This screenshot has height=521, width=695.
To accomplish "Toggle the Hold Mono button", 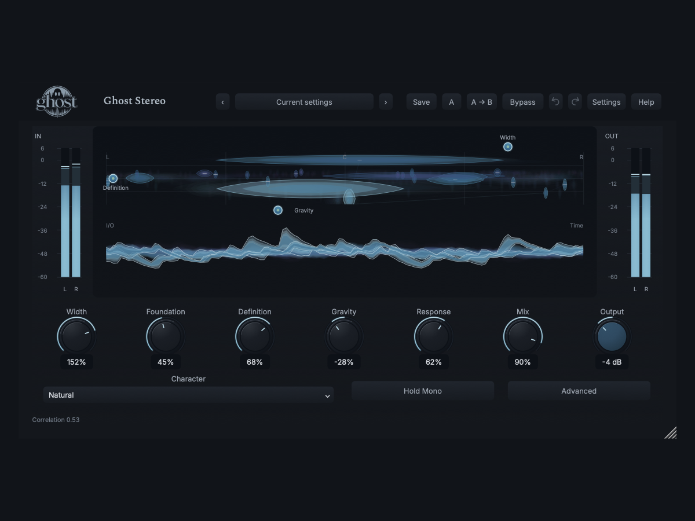I will [x=423, y=391].
